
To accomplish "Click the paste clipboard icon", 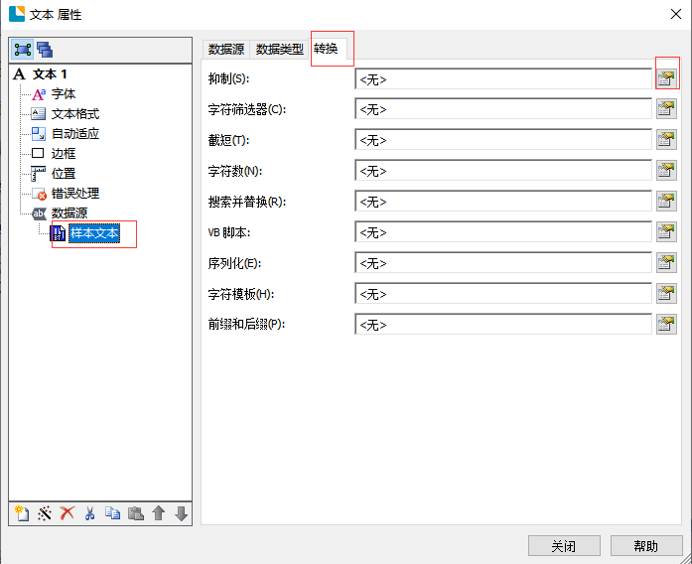I will pos(135,513).
